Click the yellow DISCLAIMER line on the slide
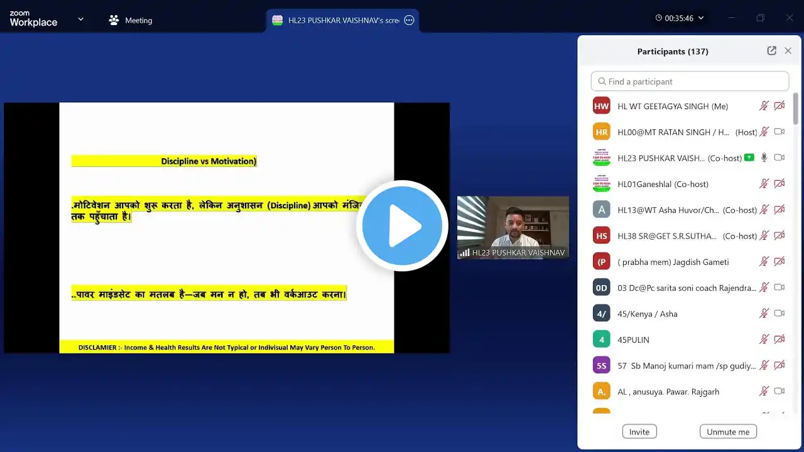This screenshot has width=804, height=452. click(227, 347)
